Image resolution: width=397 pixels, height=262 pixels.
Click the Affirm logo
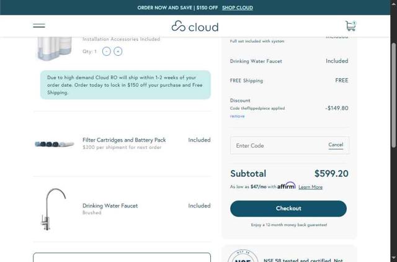[287, 186]
